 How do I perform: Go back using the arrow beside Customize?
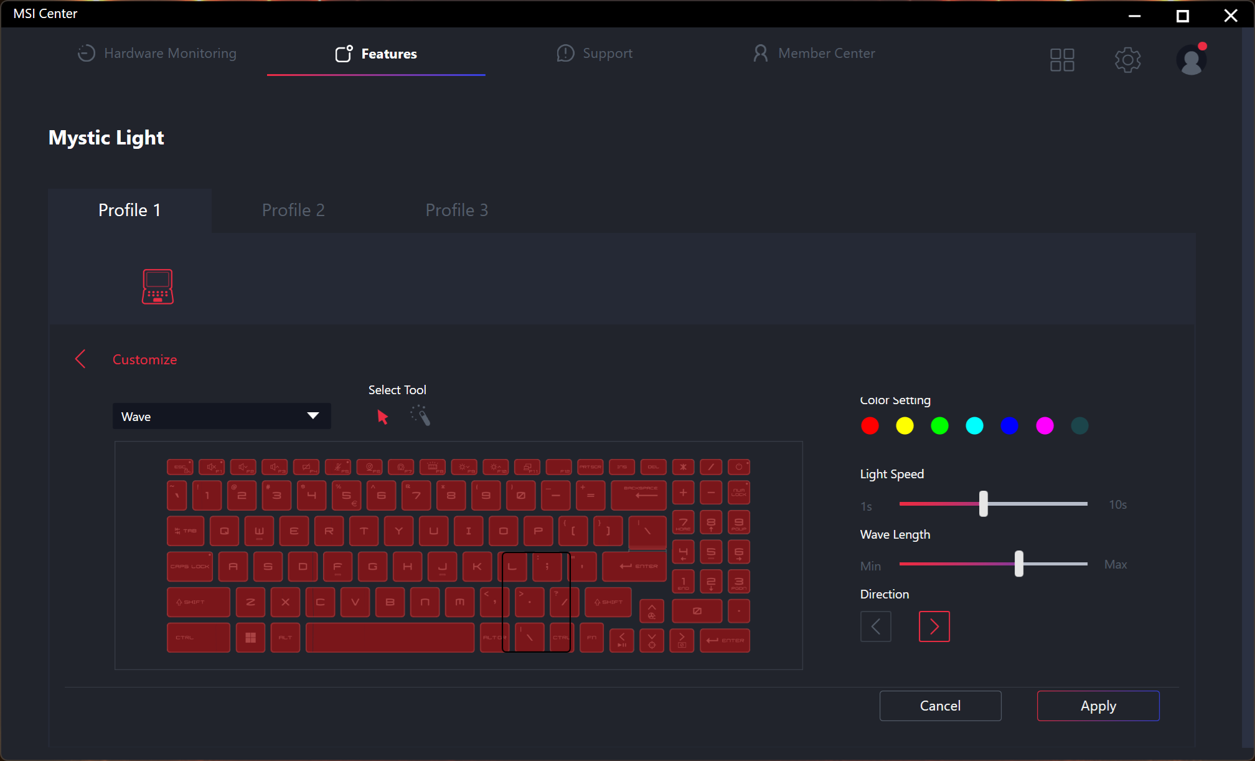(80, 359)
